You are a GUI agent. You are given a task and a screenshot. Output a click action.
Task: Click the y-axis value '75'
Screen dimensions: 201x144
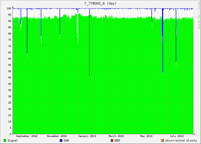(x=10, y=40)
